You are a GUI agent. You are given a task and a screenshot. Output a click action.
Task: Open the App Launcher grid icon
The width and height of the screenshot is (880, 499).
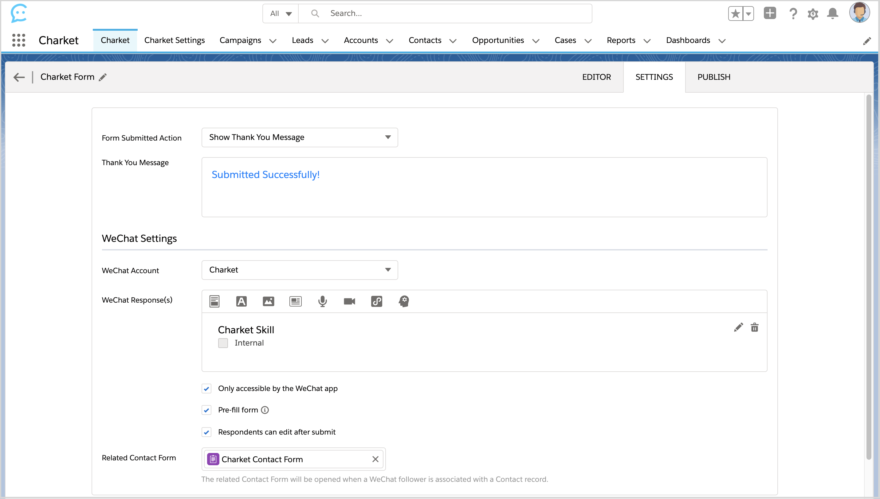pos(18,41)
